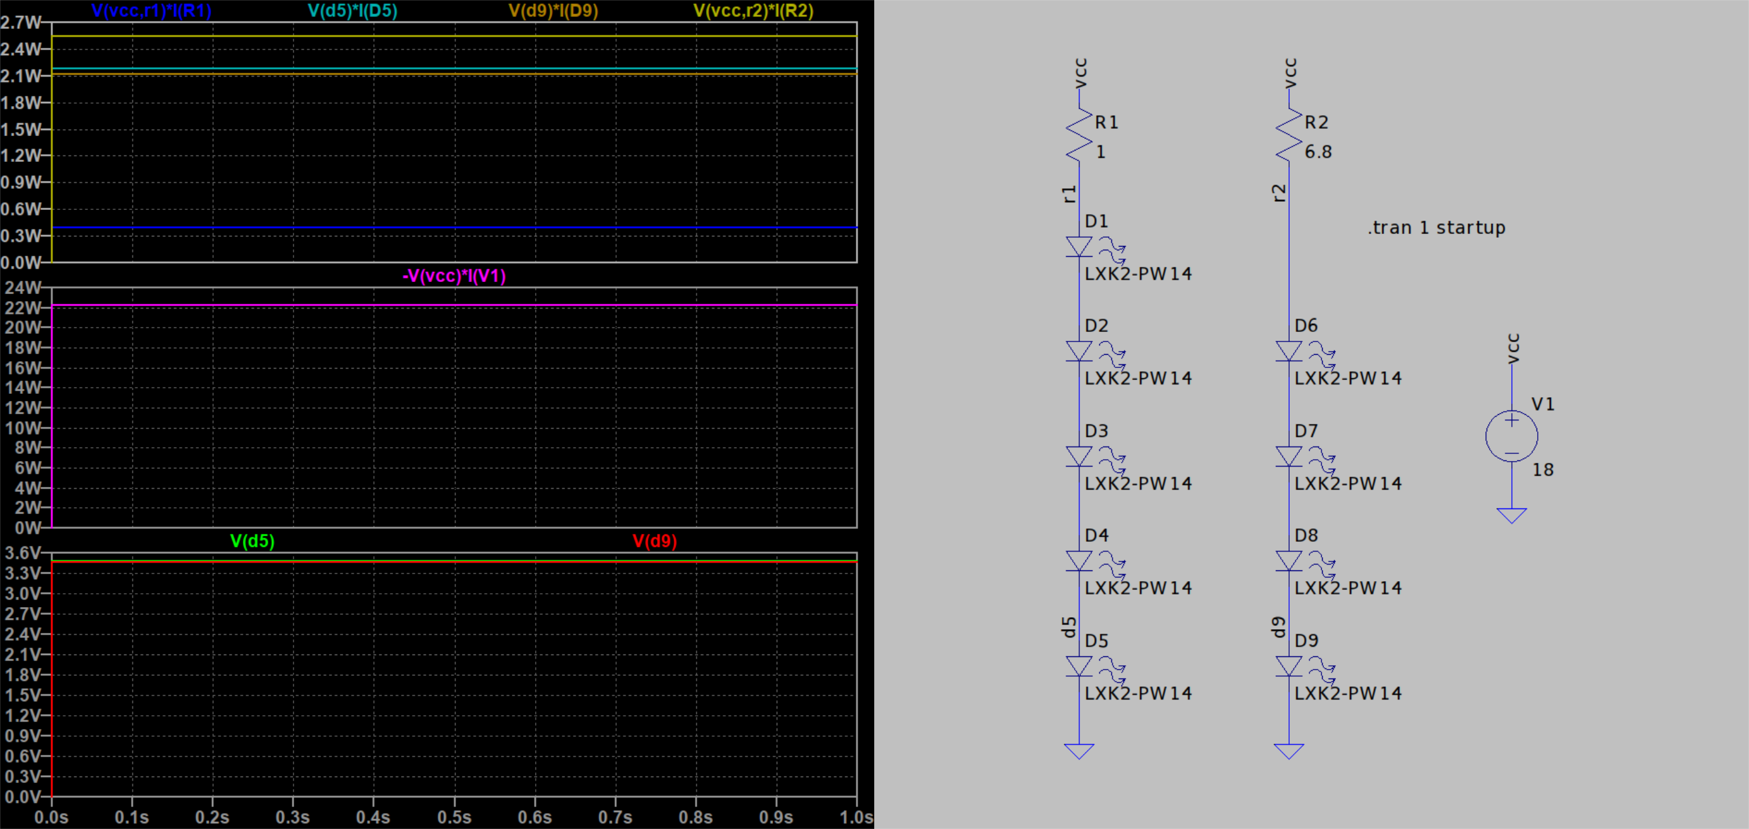Click the ground symbol below D9
The width and height of the screenshot is (1749, 829).
click(1289, 752)
